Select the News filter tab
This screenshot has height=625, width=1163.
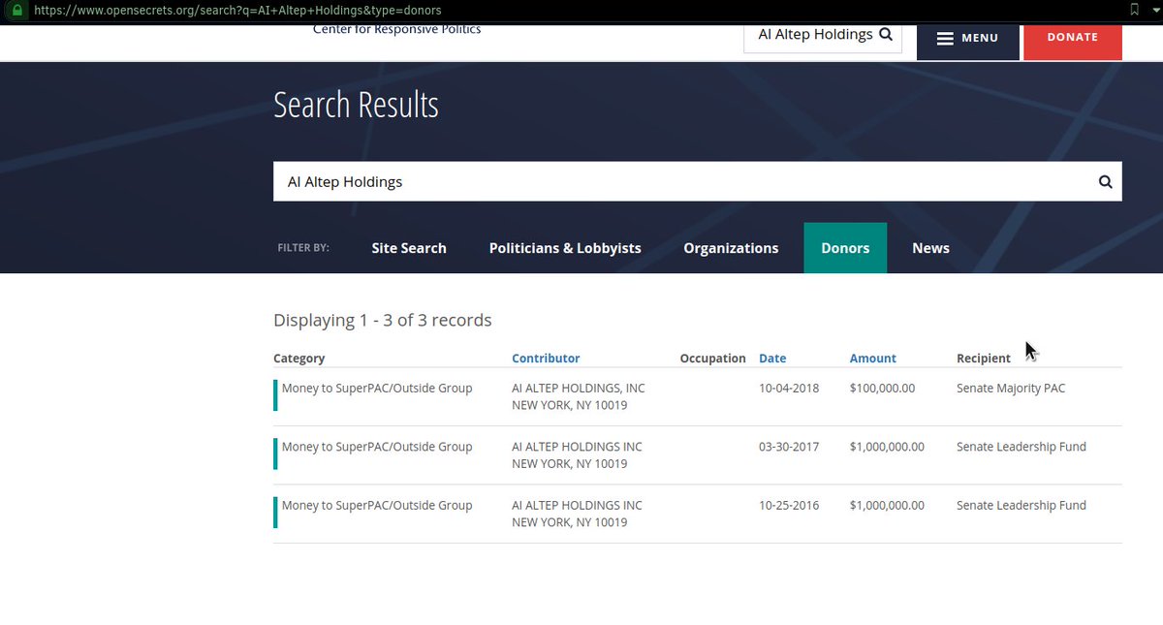930,248
